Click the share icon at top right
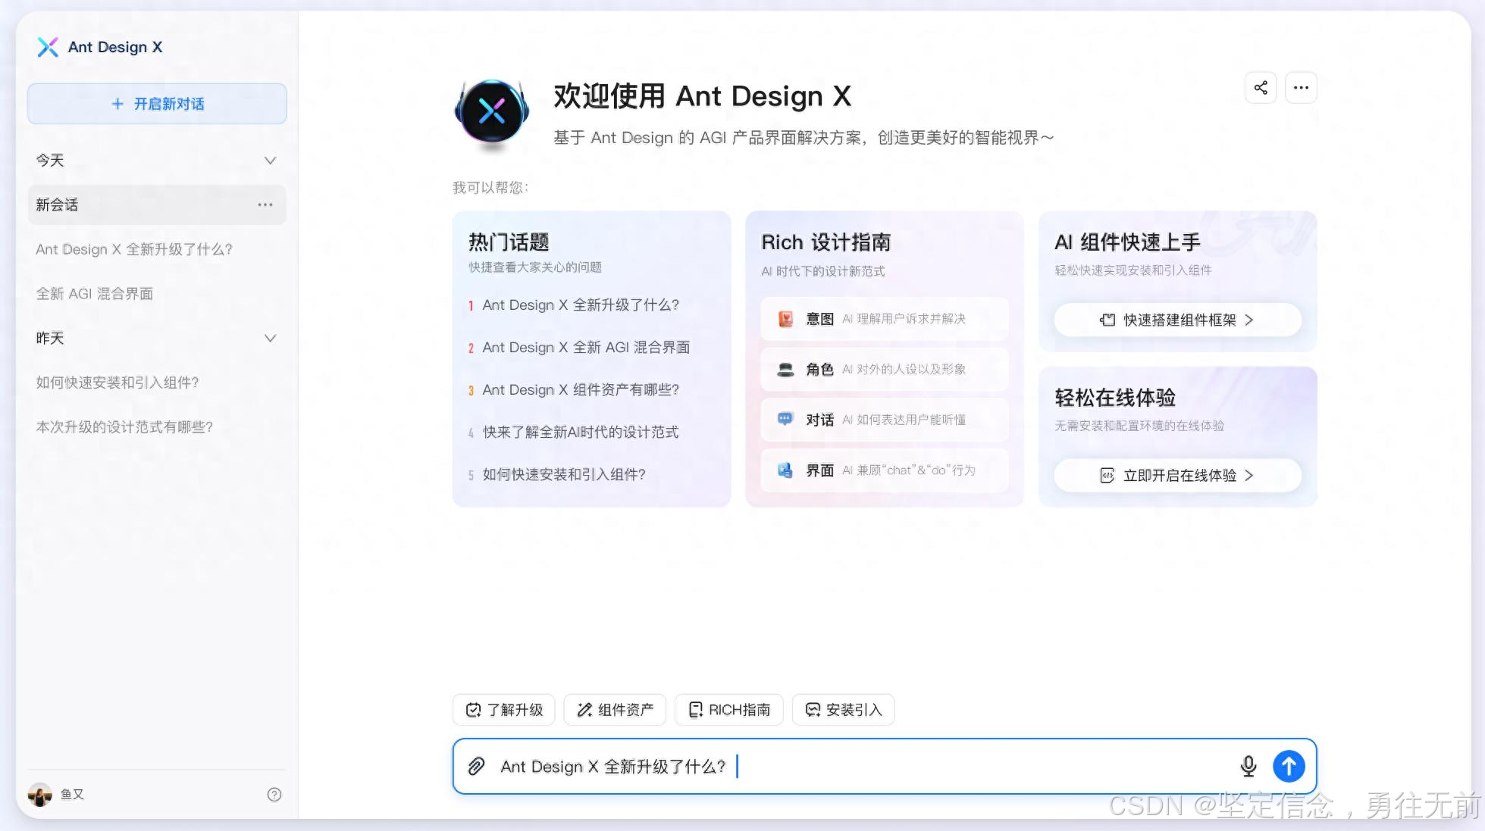The image size is (1485, 831). click(x=1261, y=88)
